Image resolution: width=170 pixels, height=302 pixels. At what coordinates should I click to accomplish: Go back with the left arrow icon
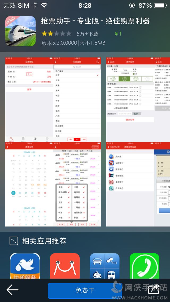(12, 290)
